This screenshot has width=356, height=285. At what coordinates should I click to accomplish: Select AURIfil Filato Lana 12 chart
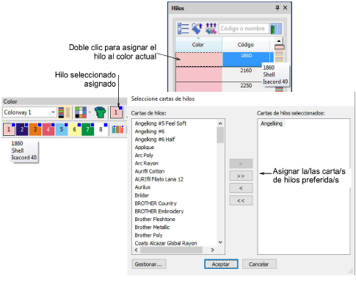coord(159,179)
